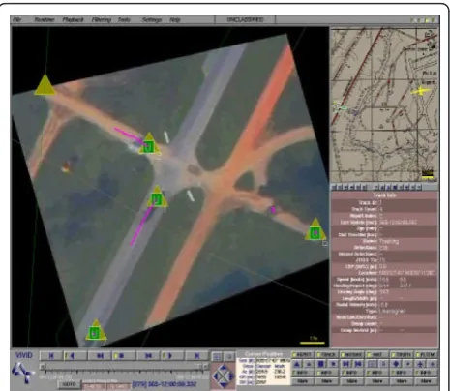This screenshot has width=450, height=391.
Task: Toggle the INFO checkbox under TRUTH
Action: pos(393,373)
